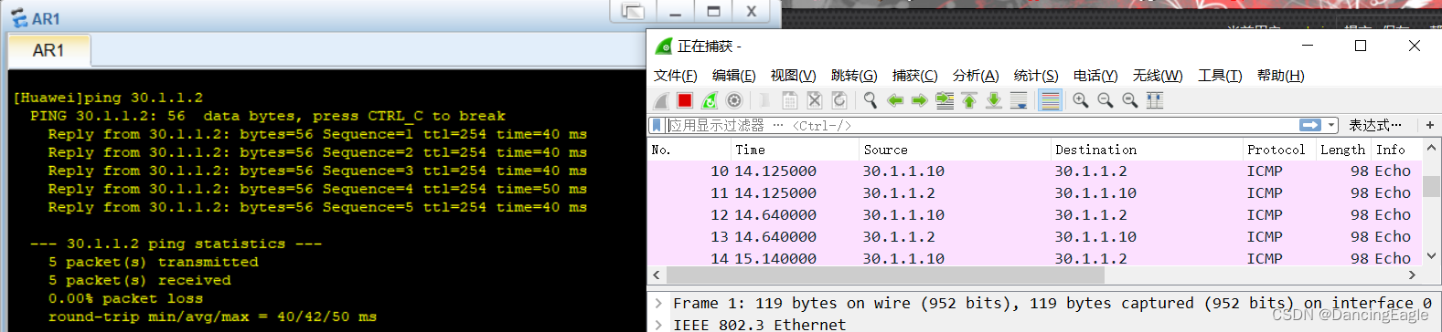Viewport: 1442px width, 332px height.
Task: Apply the display filter arrow button
Action: (1310, 125)
